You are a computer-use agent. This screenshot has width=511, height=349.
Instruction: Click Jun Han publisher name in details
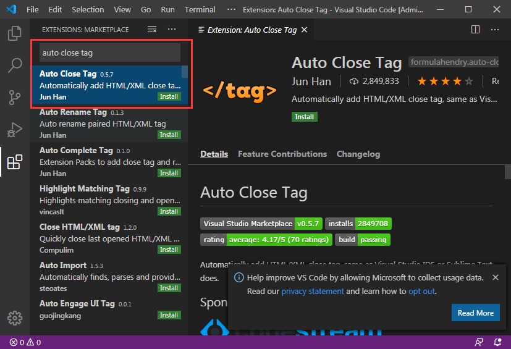(311, 82)
